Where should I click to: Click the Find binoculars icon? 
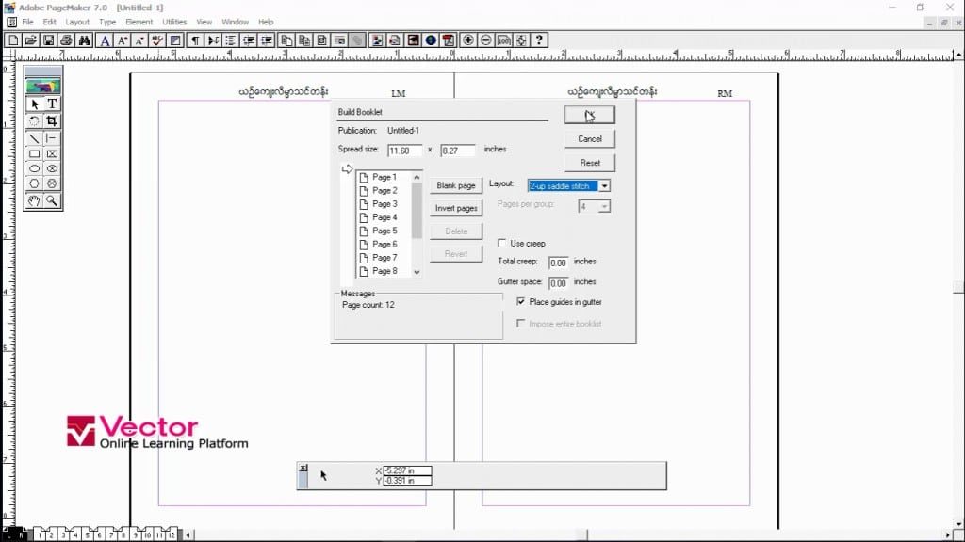pyautogui.click(x=84, y=40)
